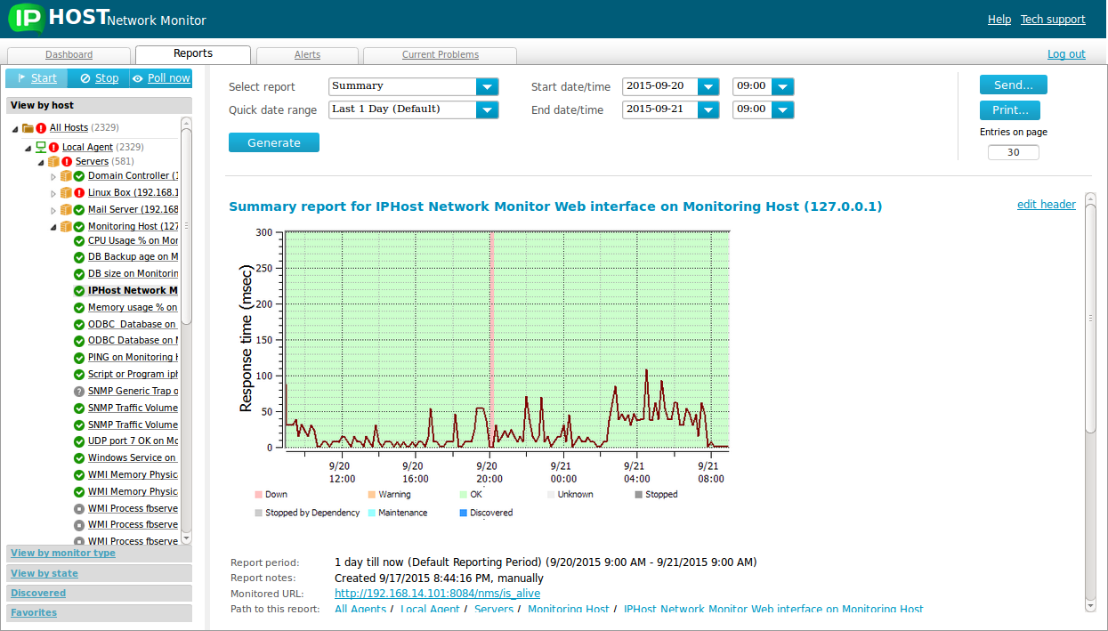The width and height of the screenshot is (1108, 631).
Task: Open the Start time 09:00 dropdown
Action: point(782,86)
